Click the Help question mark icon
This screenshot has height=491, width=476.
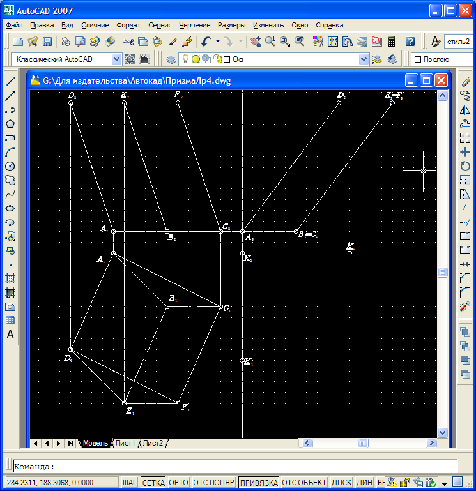tap(410, 42)
